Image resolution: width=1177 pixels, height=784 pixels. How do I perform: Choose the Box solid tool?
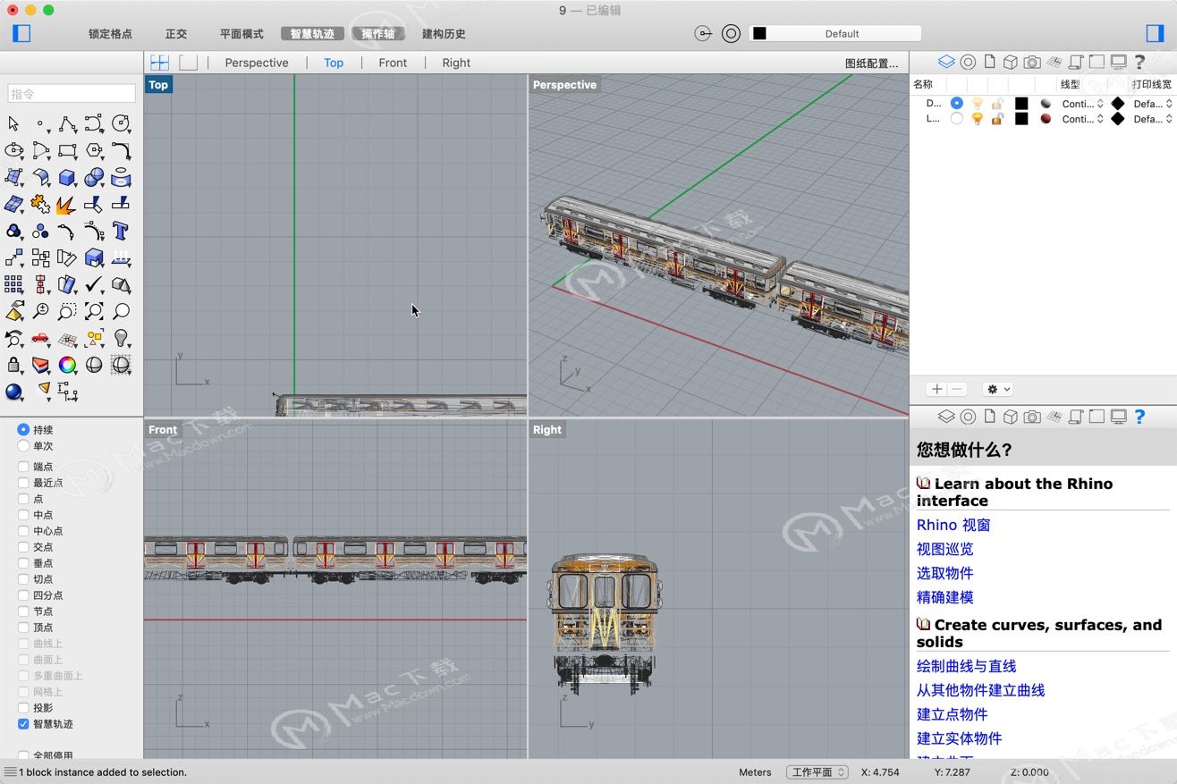click(67, 178)
